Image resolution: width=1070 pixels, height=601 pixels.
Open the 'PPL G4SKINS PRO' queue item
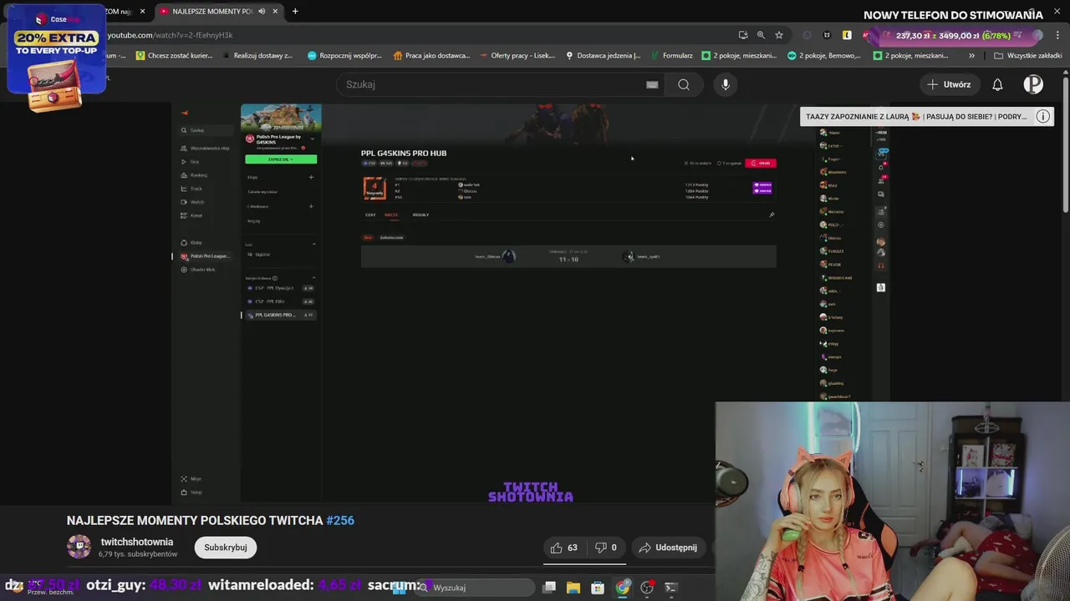(279, 315)
